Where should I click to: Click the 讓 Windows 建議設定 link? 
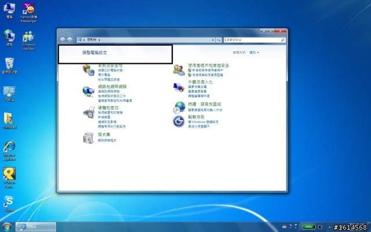203,122
